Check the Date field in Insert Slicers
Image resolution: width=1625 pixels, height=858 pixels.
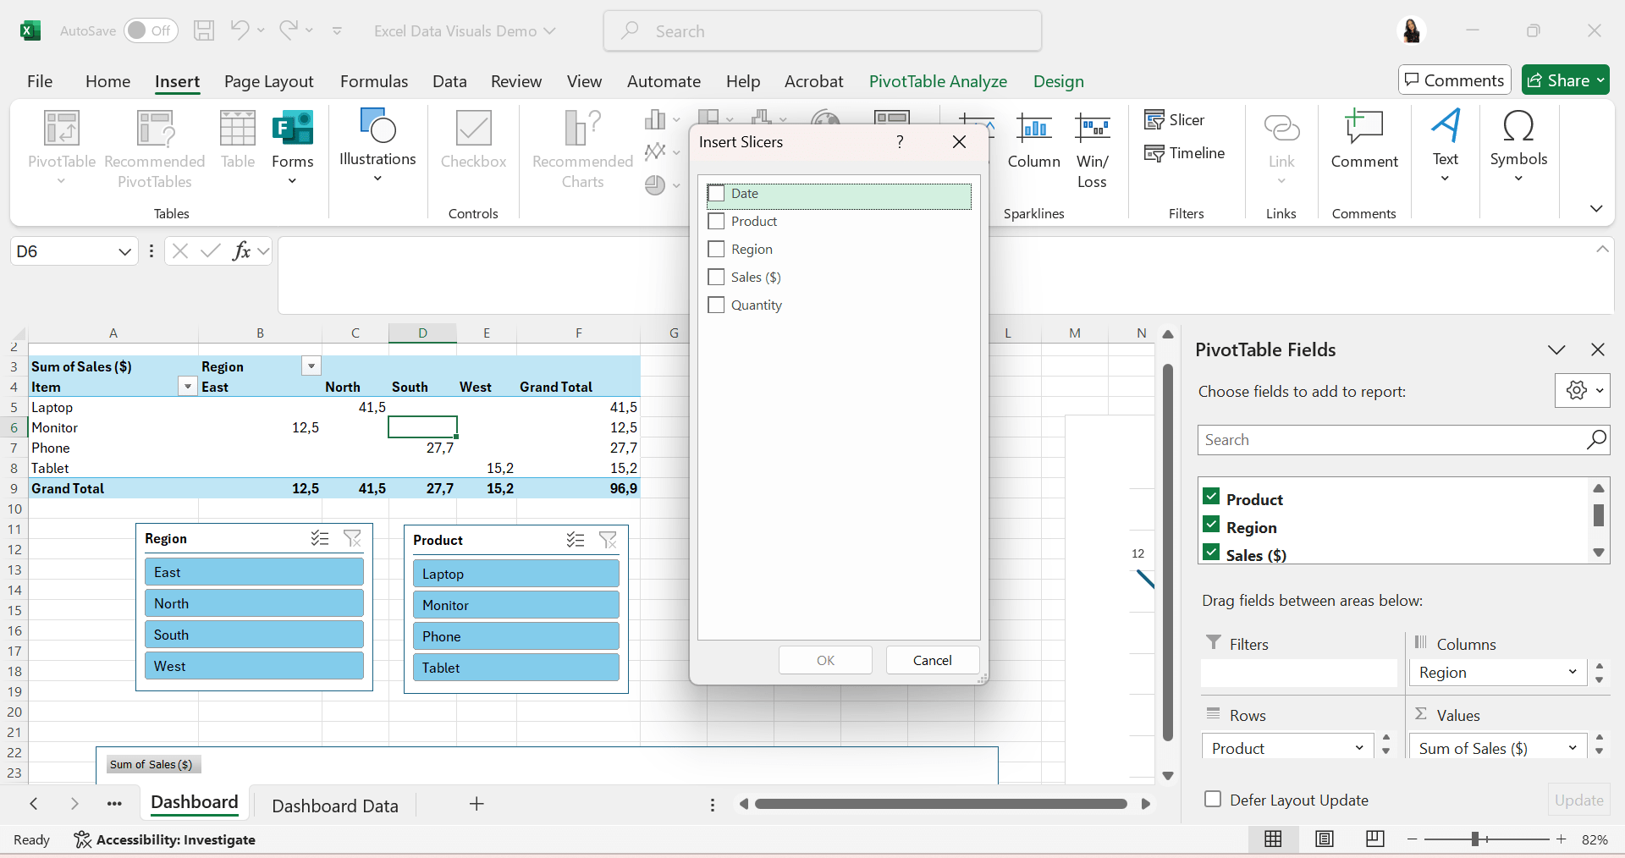(x=717, y=194)
